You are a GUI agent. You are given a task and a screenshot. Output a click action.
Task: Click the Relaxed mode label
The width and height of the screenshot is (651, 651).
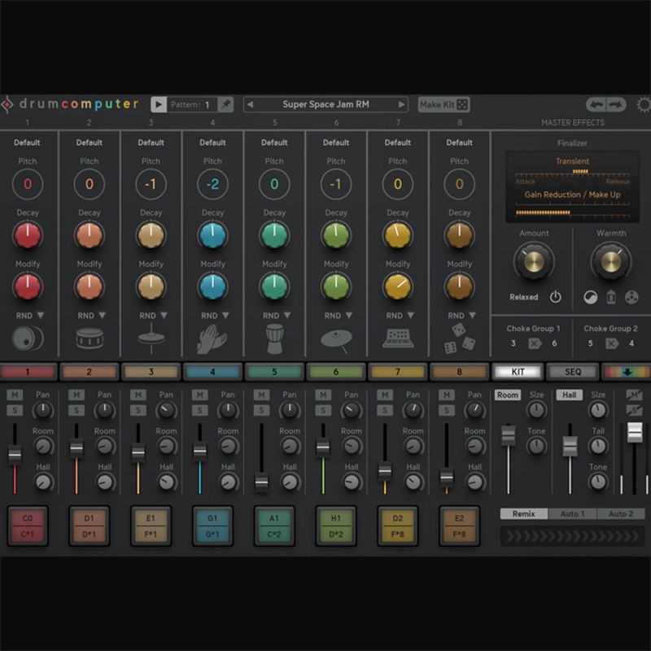tap(524, 297)
